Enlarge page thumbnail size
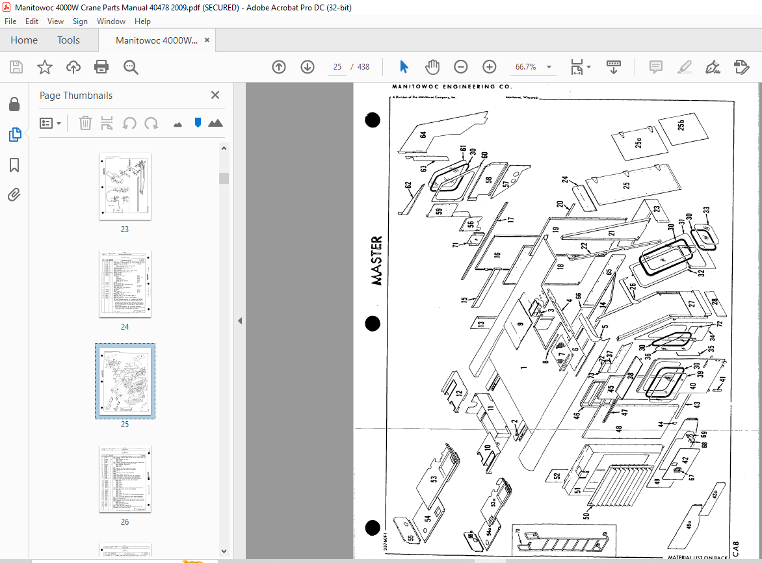The height and width of the screenshot is (563, 762). [215, 123]
